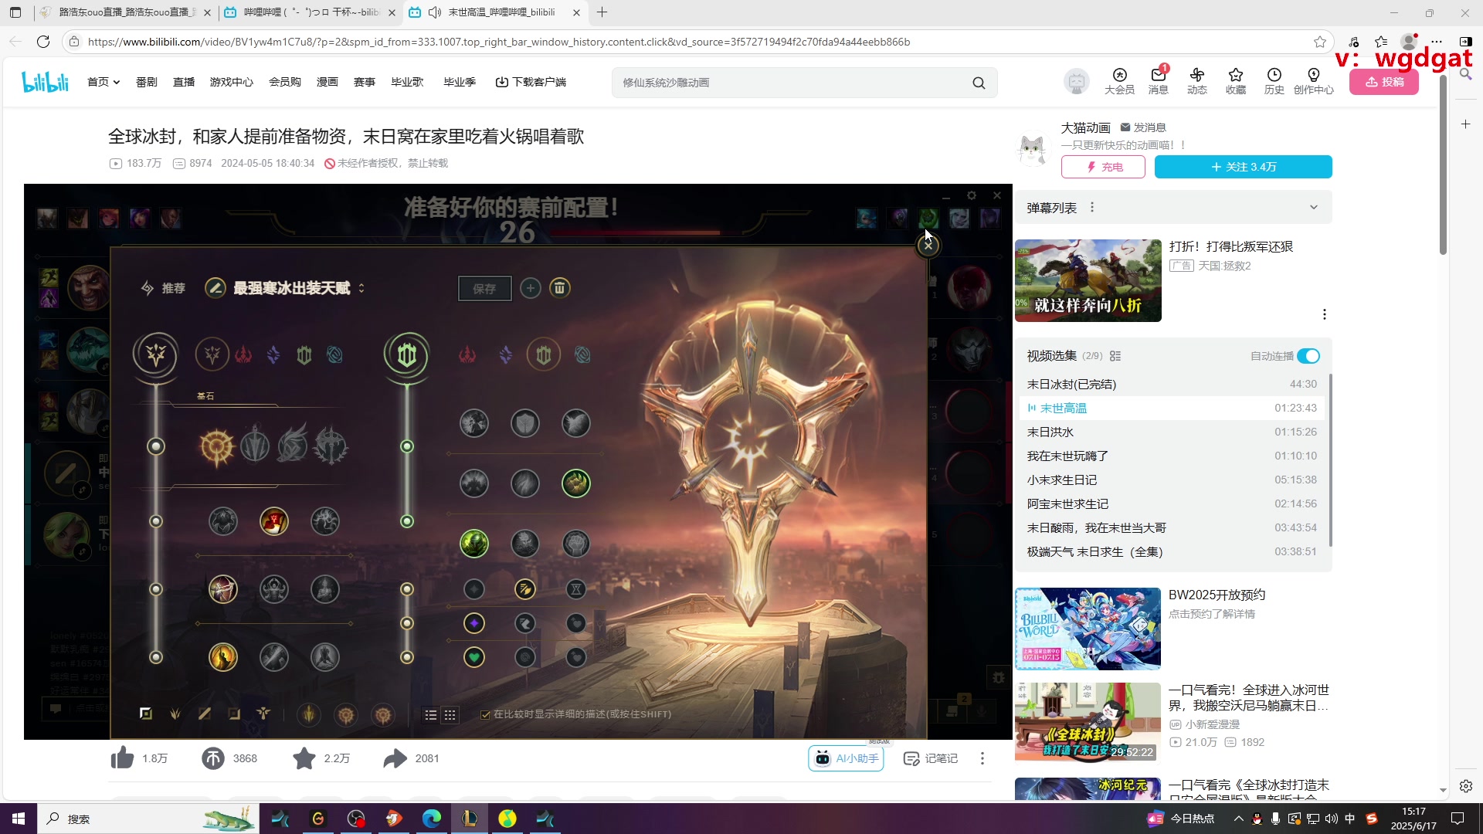The width and height of the screenshot is (1483, 834).
Task: Click the bilibili logo
Action: pyautogui.click(x=45, y=82)
